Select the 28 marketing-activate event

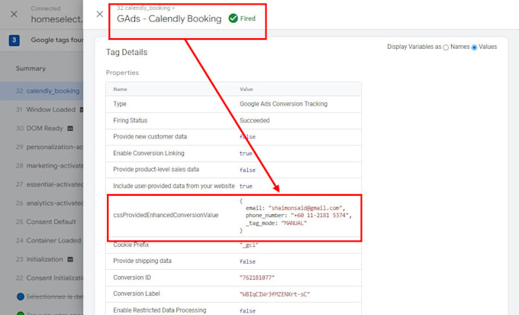41,165
